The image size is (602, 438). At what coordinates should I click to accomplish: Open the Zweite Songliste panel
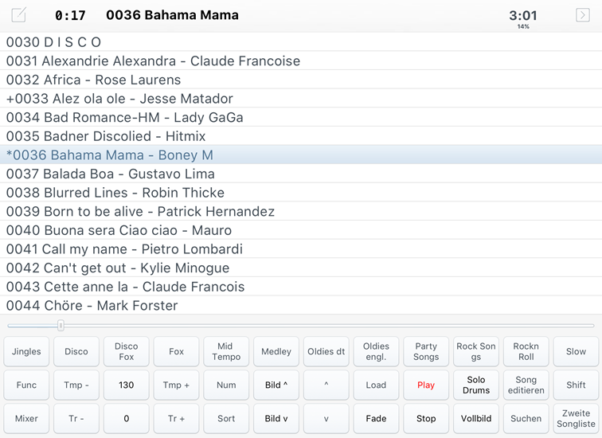pyautogui.click(x=576, y=418)
